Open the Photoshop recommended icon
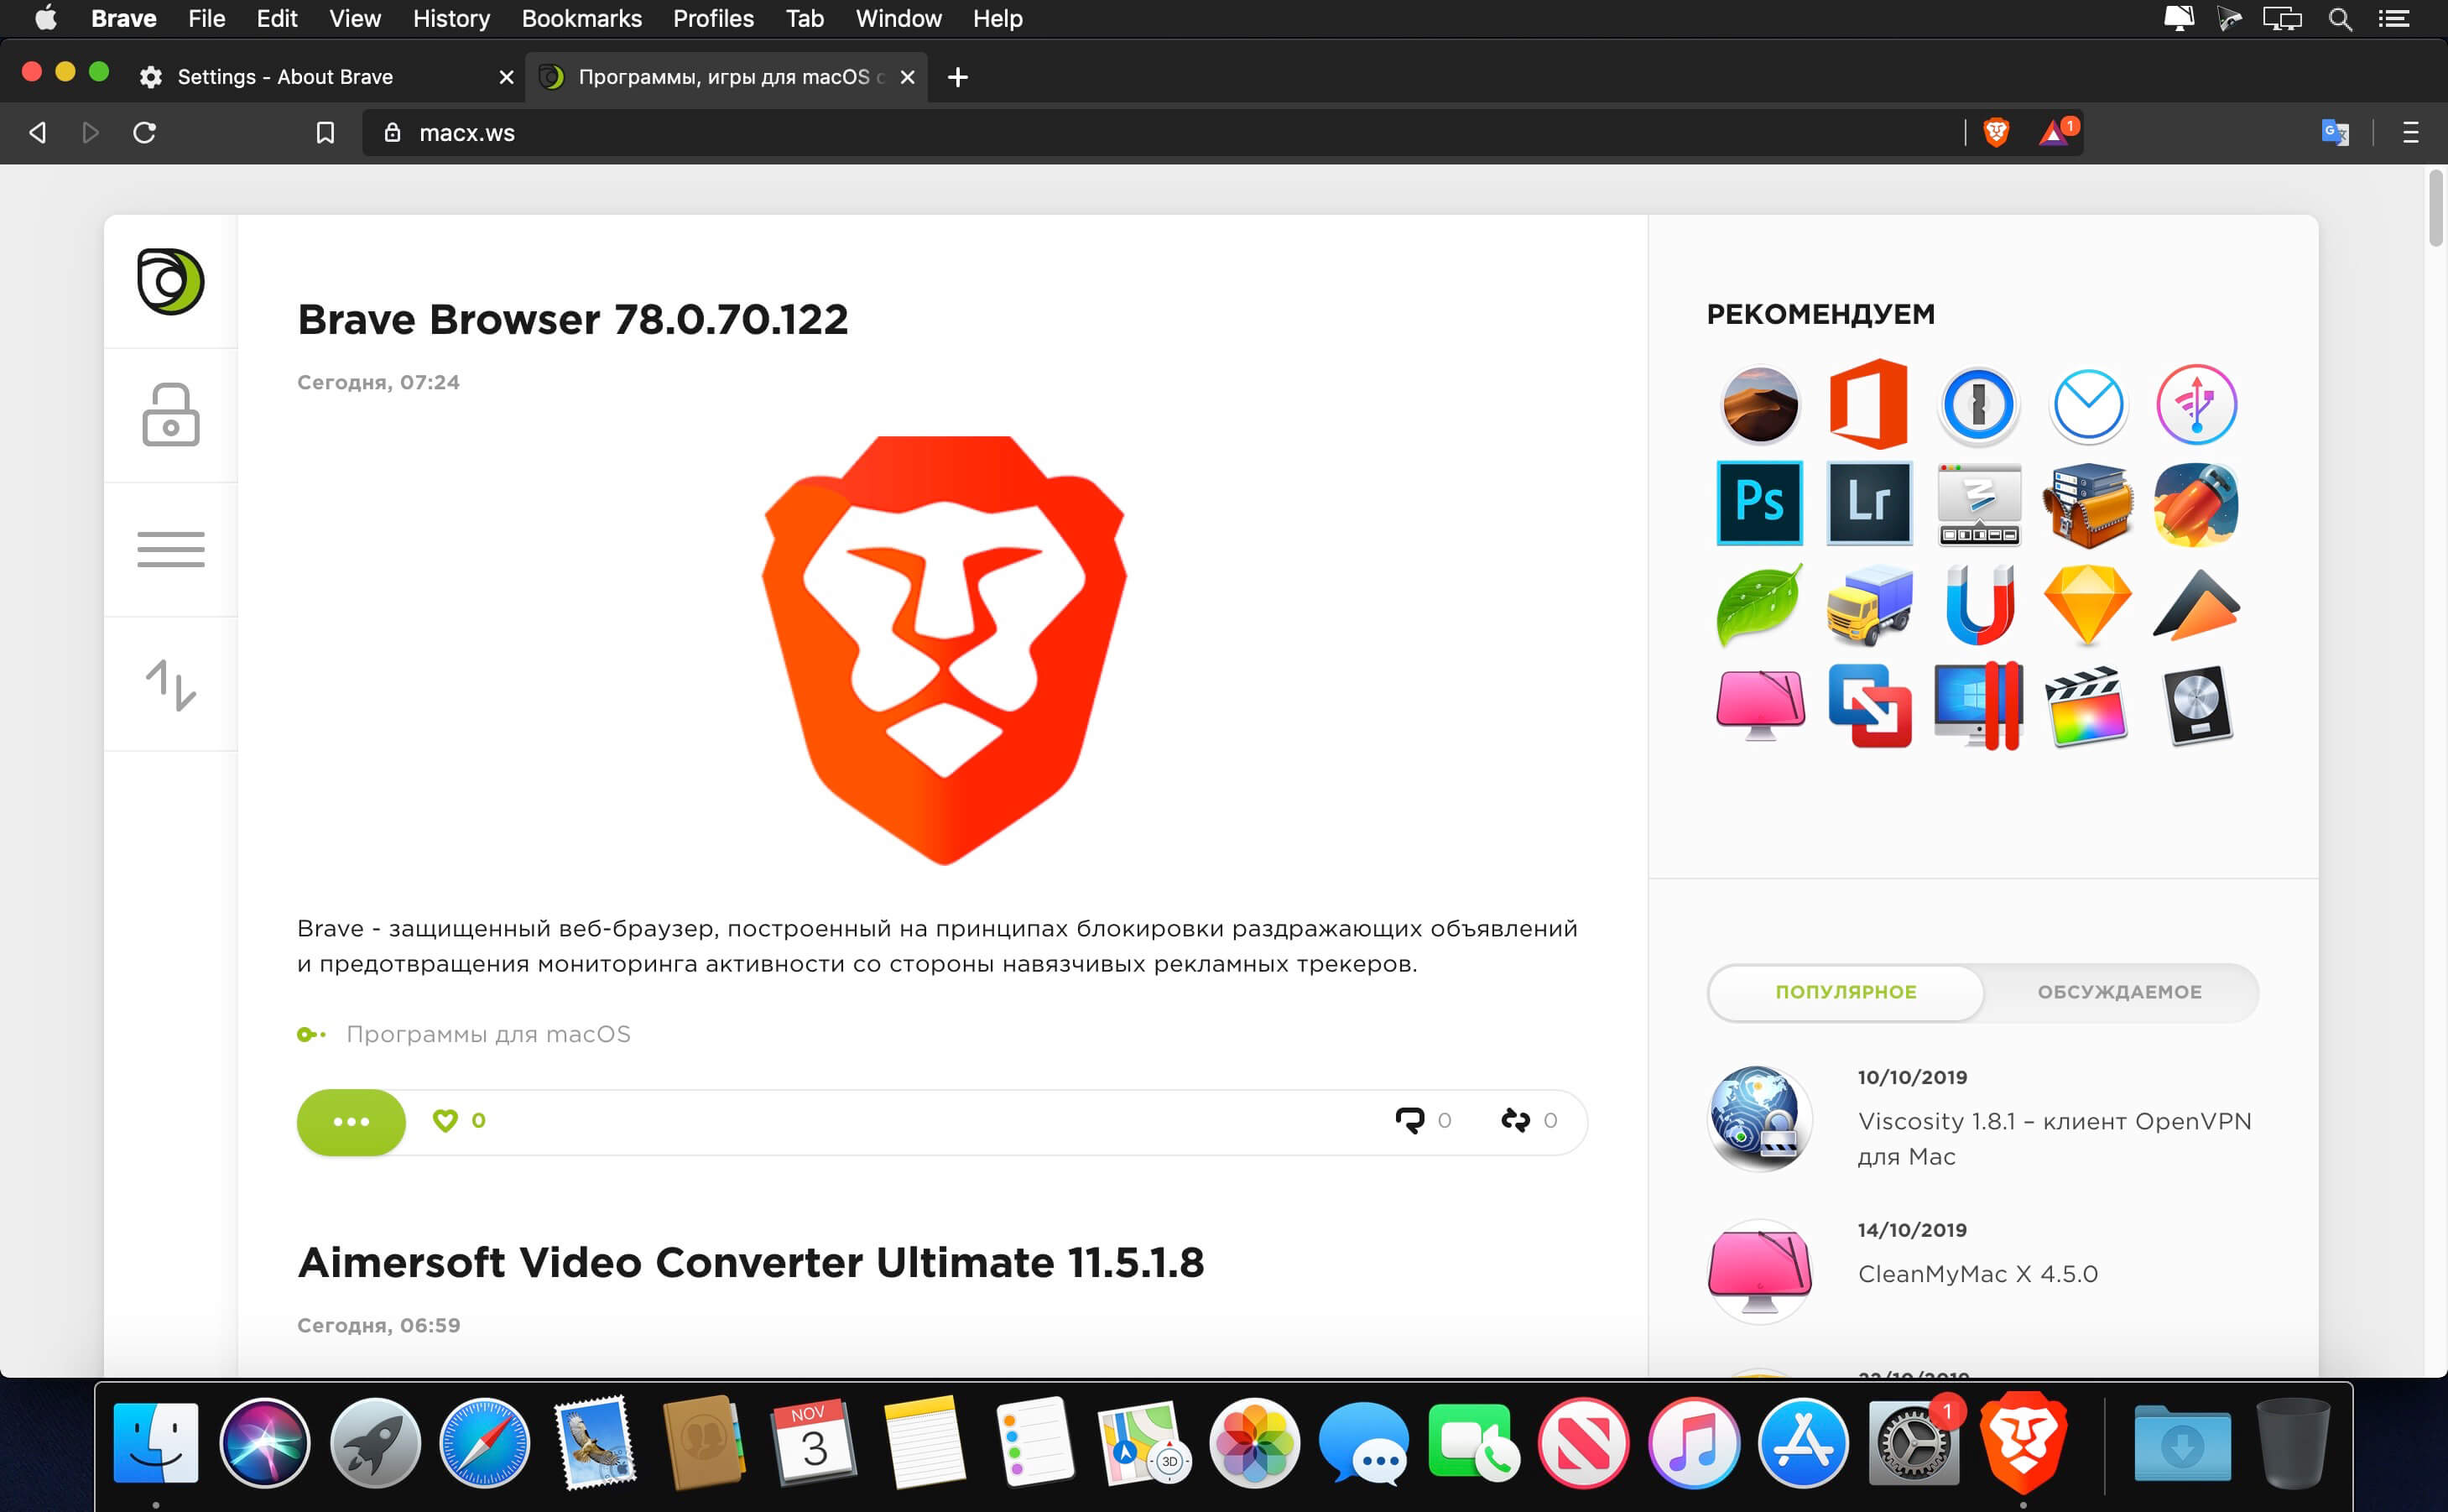 pyautogui.click(x=1759, y=503)
